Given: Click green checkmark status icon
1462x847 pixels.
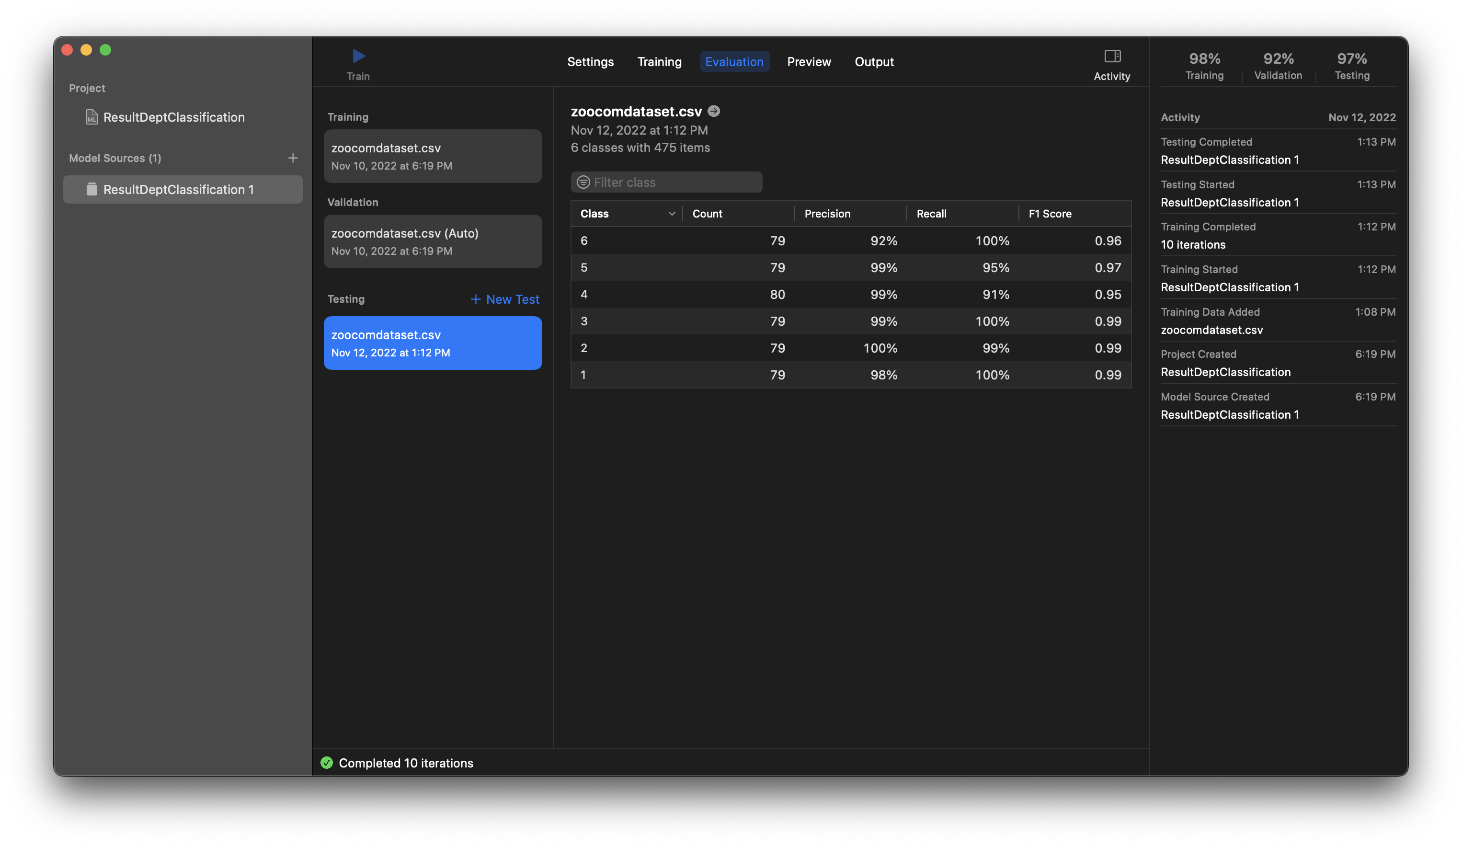Looking at the screenshot, I should click(x=327, y=762).
